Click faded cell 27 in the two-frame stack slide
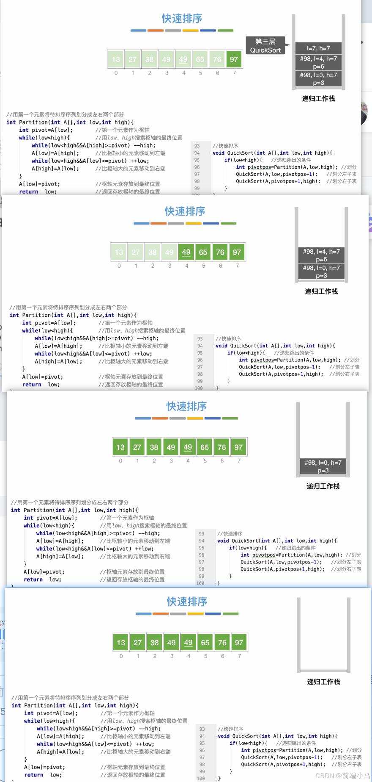372x782 pixels. 136,252
